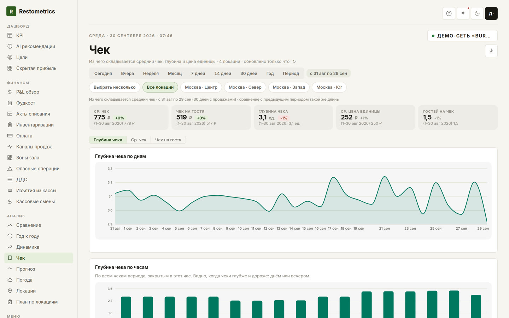509x318 pixels.
Task: Click the Погода cloud icon
Action: [10, 280]
